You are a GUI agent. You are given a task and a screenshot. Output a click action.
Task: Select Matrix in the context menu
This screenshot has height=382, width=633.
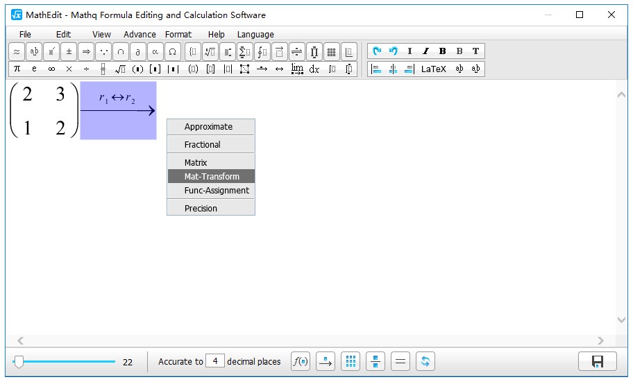tap(211, 162)
